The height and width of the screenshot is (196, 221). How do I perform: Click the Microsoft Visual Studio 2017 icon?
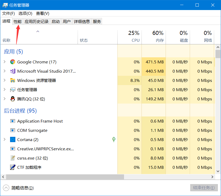coord(12,71)
